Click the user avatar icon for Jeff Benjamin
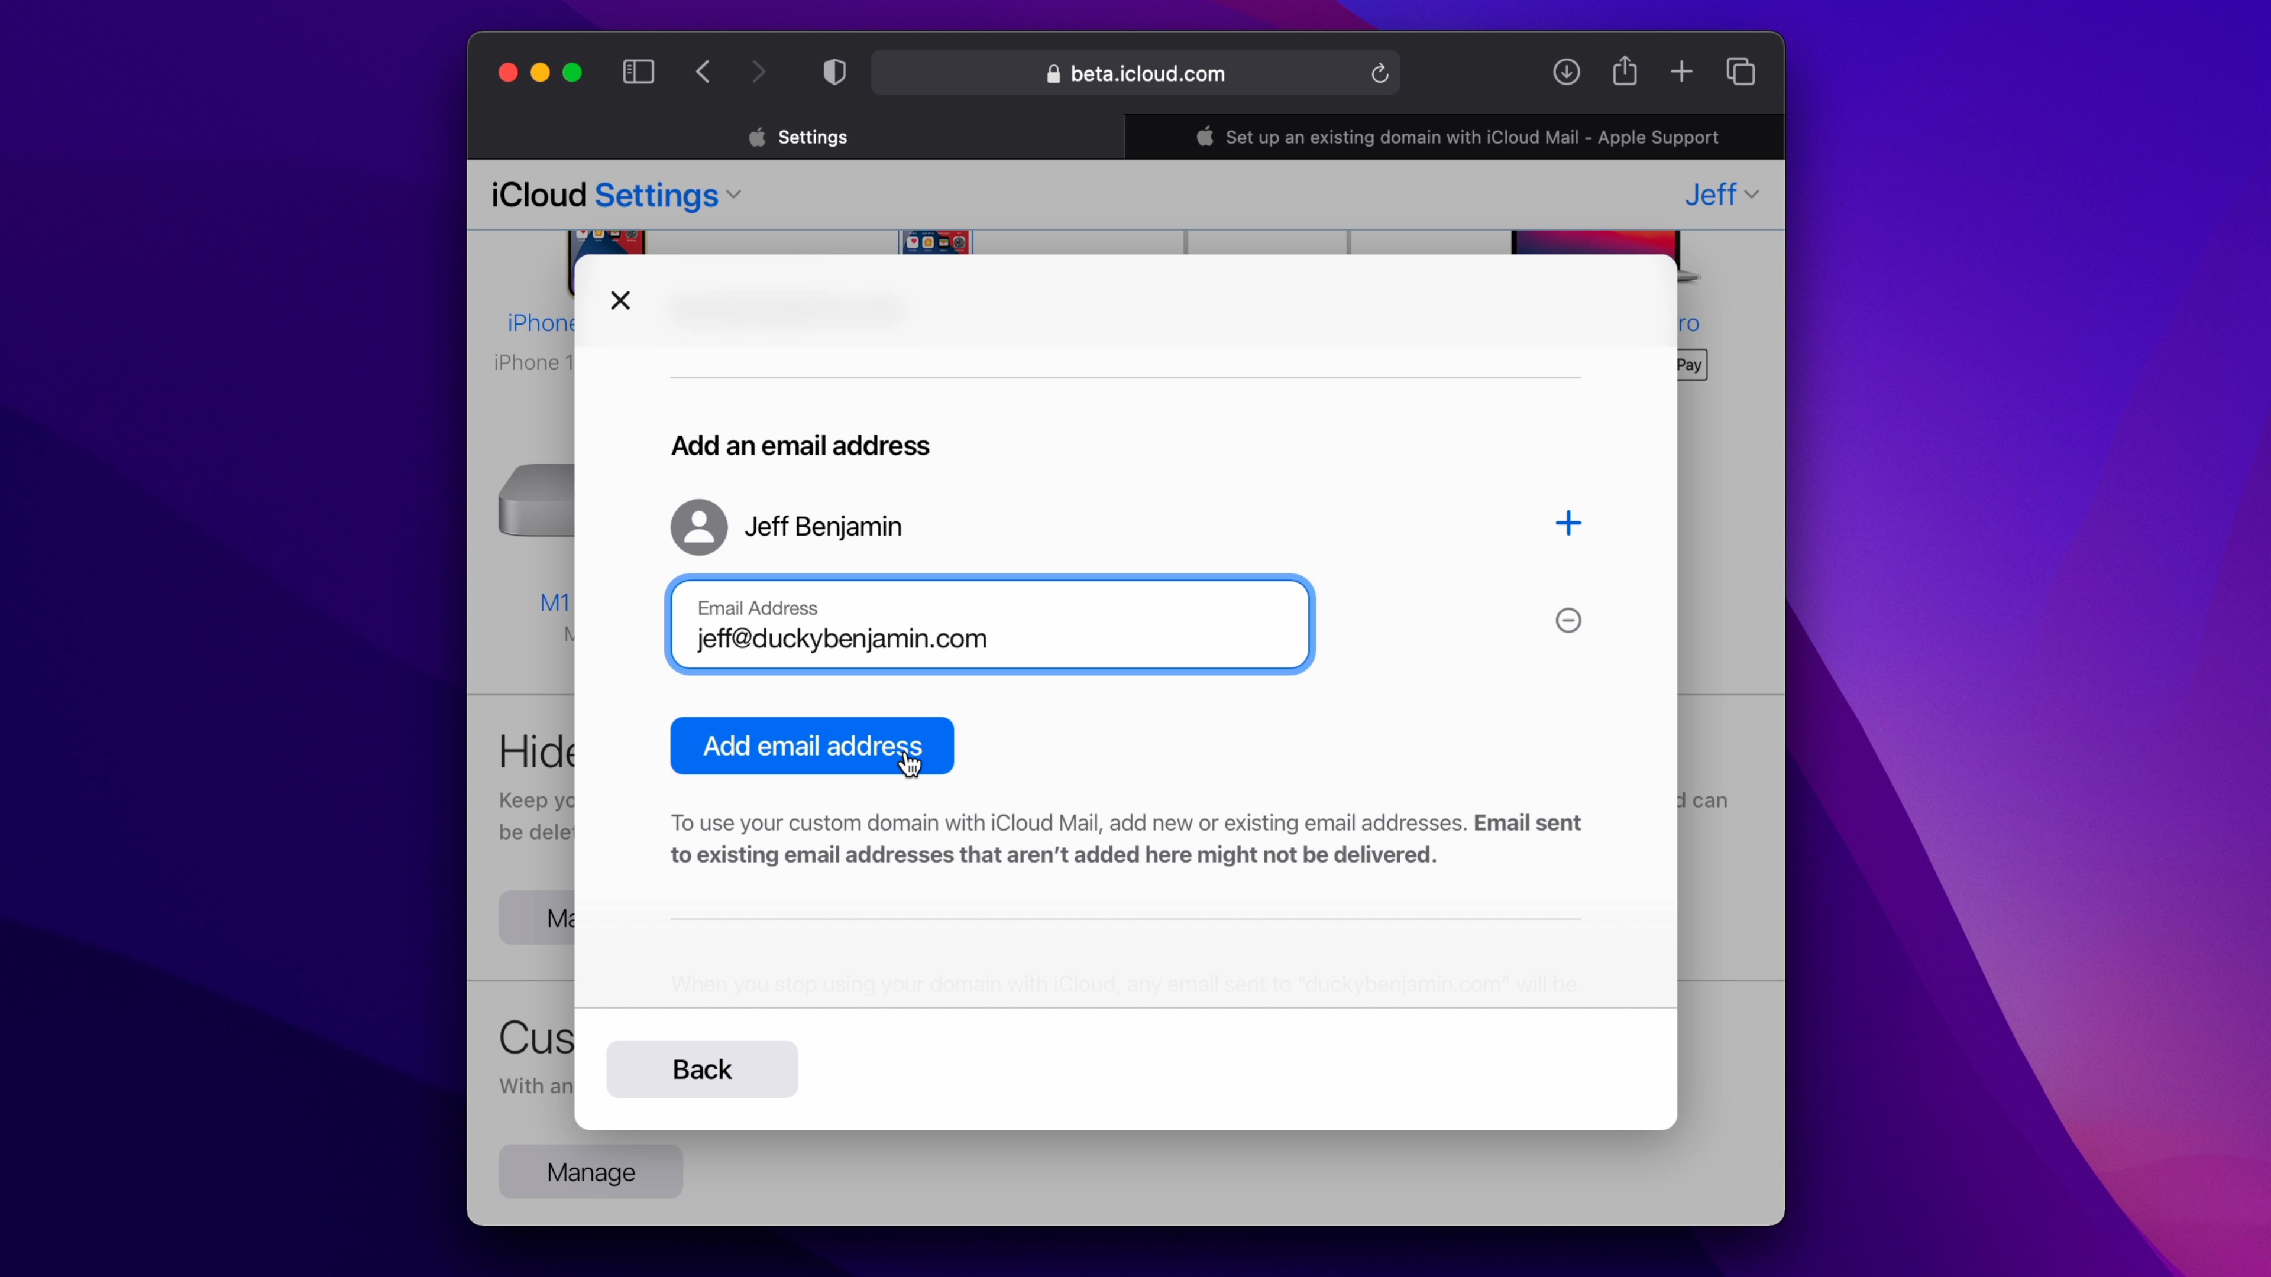This screenshot has height=1277, width=2271. pos(699,526)
